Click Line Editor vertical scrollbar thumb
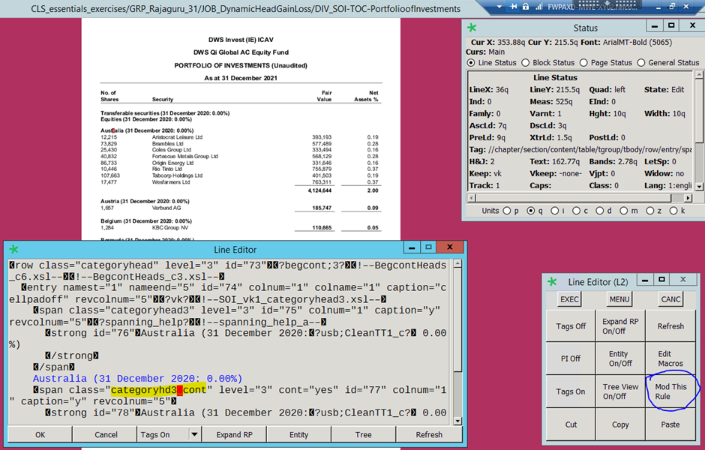705x450 pixels. pos(457,320)
